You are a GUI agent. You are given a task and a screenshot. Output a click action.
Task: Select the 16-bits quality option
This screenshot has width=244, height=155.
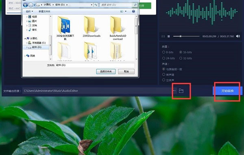pyautogui.click(x=185, y=52)
